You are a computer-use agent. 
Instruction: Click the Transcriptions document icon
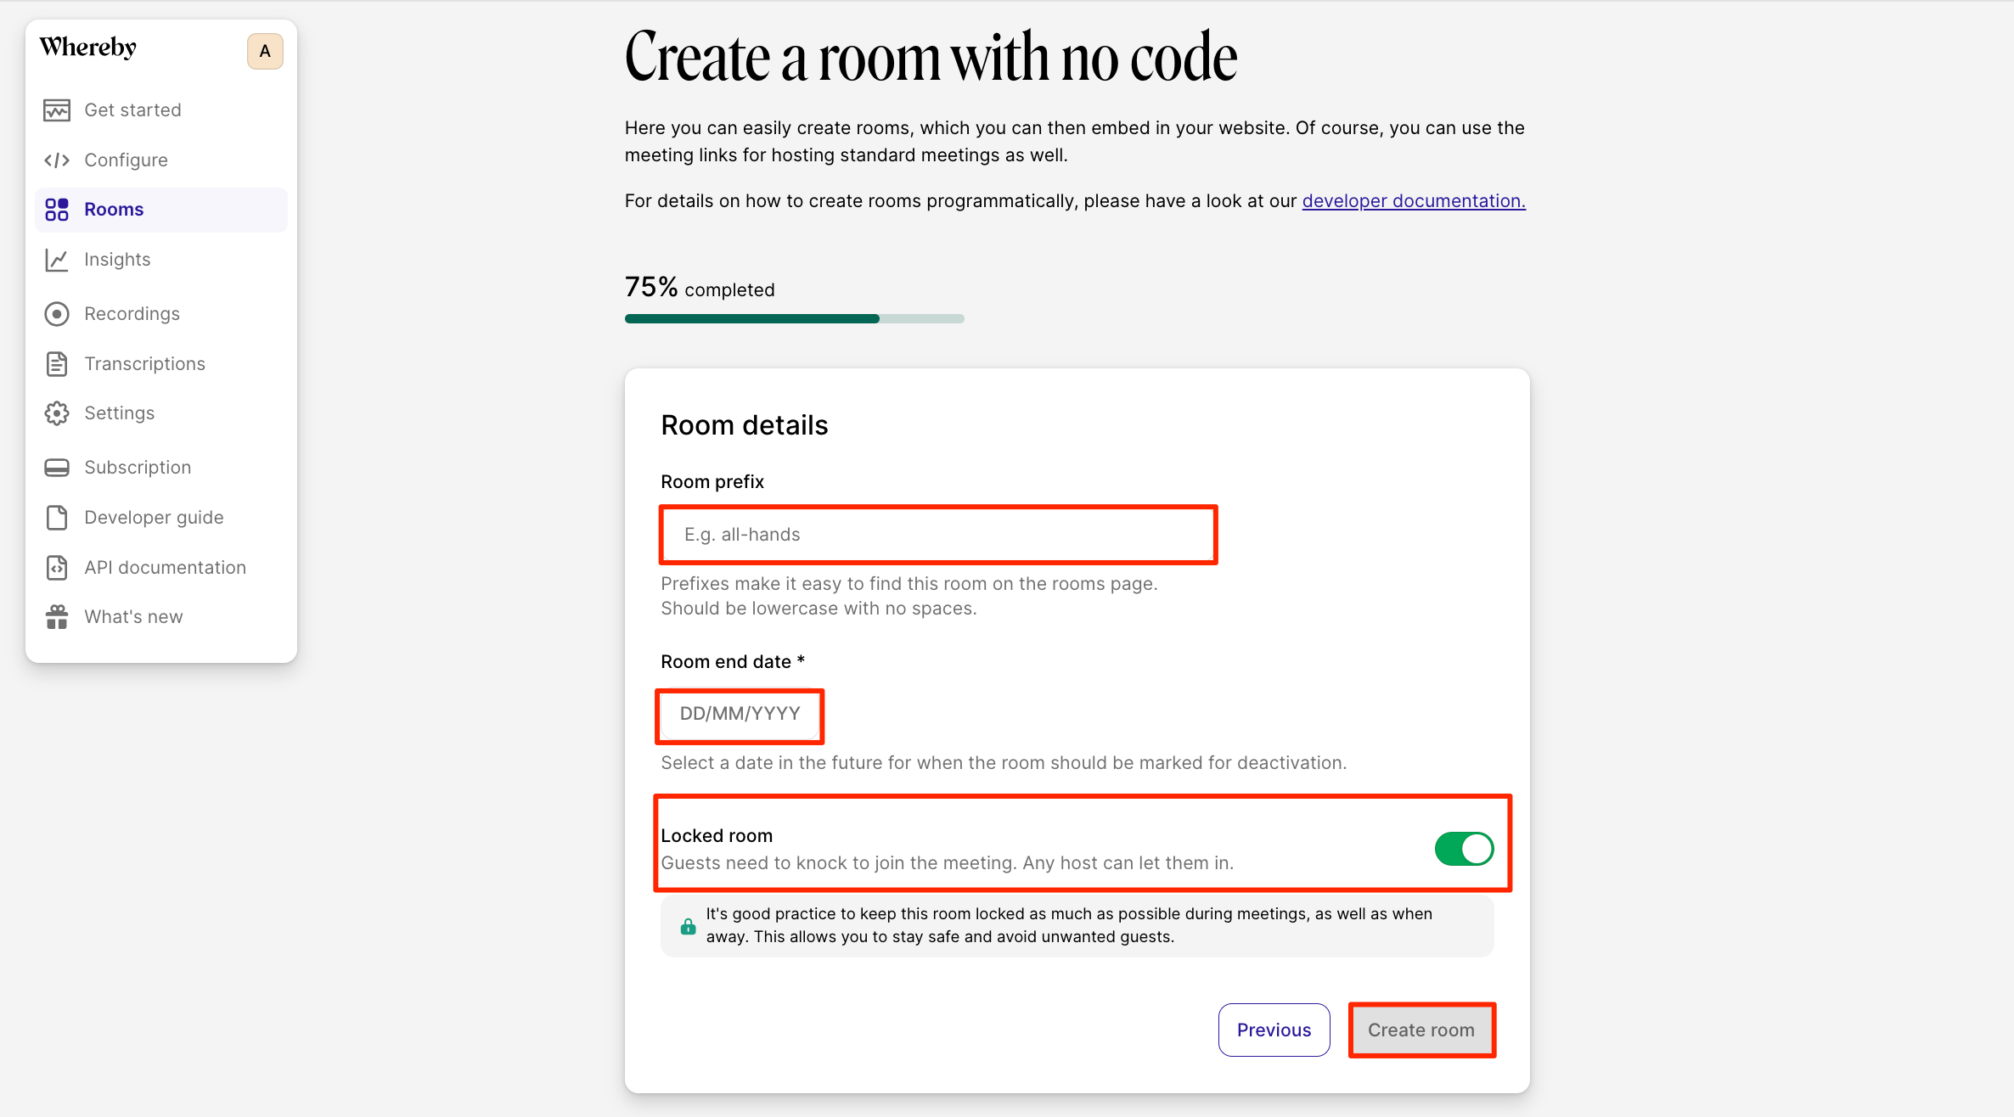(57, 364)
